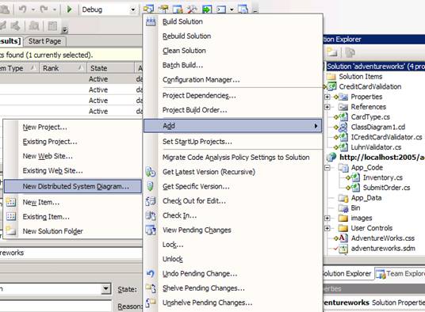Expand the User Controls folder
Screen dimensions: 425x312
[327, 228]
